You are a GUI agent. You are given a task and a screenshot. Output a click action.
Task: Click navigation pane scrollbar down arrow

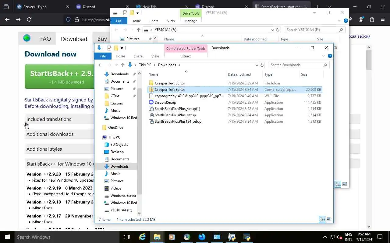point(140,214)
